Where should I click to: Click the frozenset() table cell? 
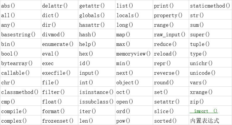58,121
